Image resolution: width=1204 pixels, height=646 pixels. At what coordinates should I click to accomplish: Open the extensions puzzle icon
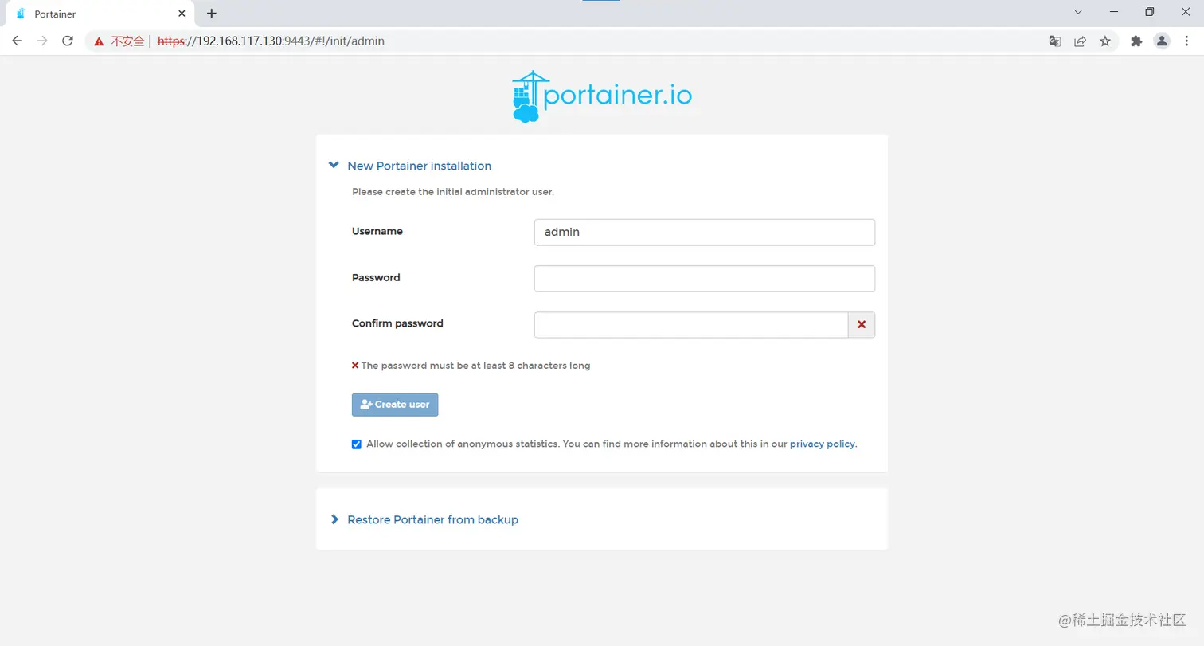point(1136,41)
